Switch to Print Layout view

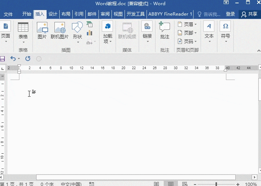[171, 184]
